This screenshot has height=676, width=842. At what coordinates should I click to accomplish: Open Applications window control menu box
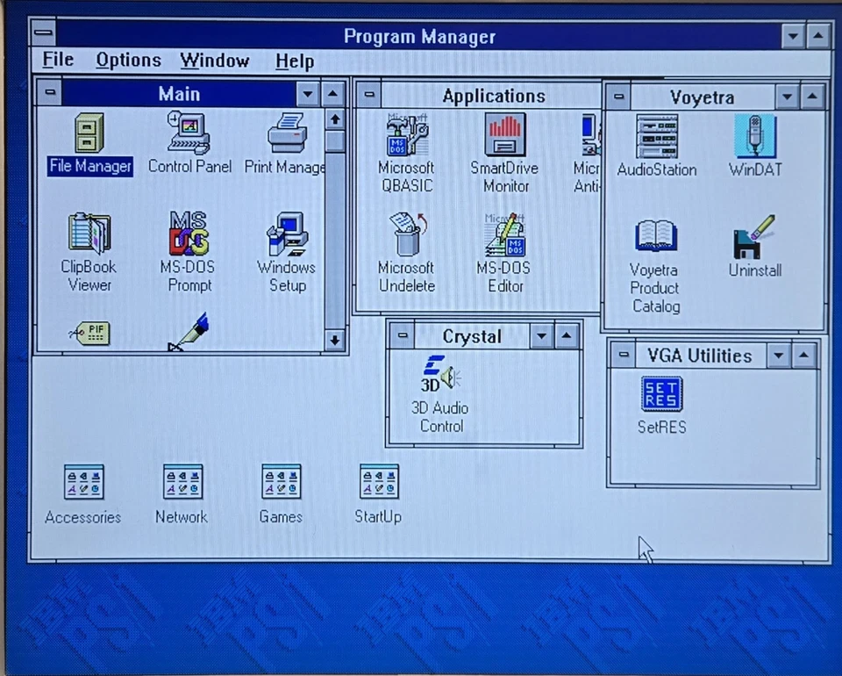[x=369, y=95]
